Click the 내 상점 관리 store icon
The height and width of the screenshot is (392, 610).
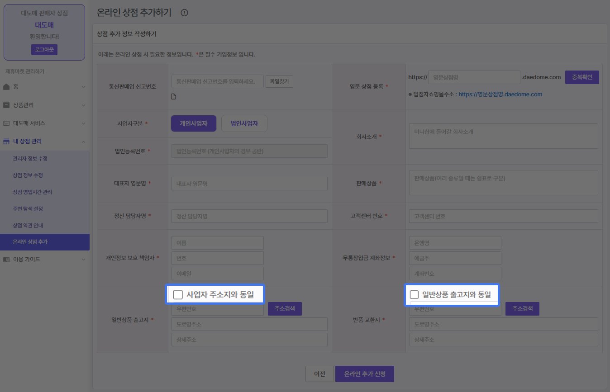[x=6, y=142]
